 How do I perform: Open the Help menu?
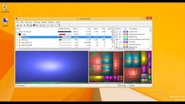58,22
